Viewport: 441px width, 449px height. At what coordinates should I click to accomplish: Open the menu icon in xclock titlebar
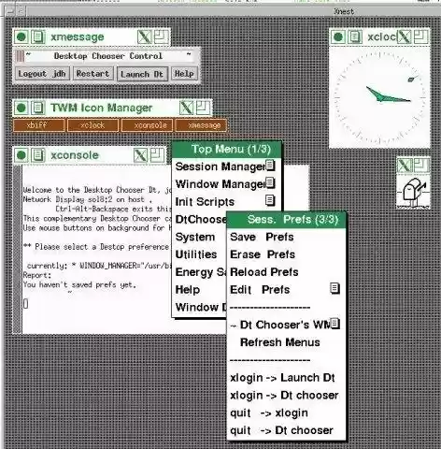point(354,37)
